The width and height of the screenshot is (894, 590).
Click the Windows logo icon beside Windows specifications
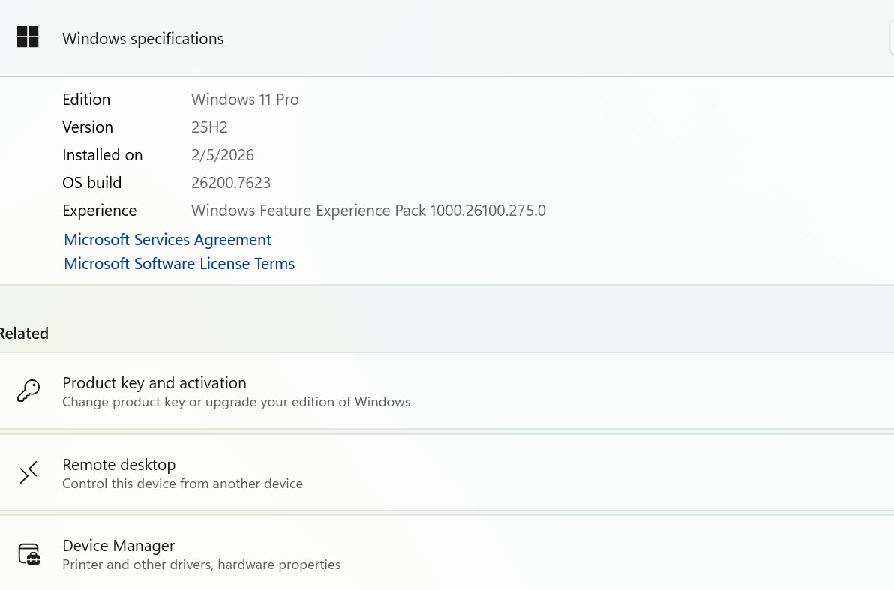pos(27,37)
